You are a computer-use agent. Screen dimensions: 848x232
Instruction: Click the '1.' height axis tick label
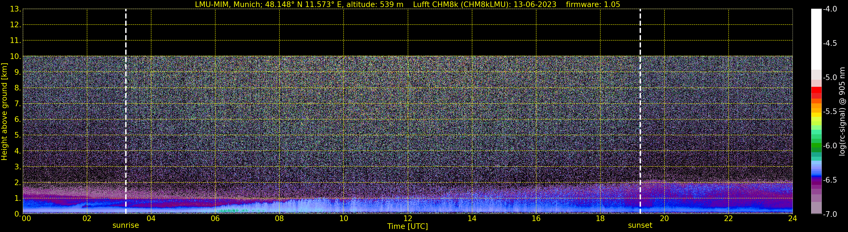(18, 199)
